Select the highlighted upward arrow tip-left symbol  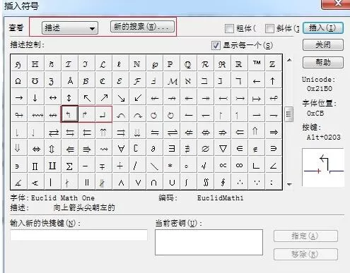click(x=69, y=114)
